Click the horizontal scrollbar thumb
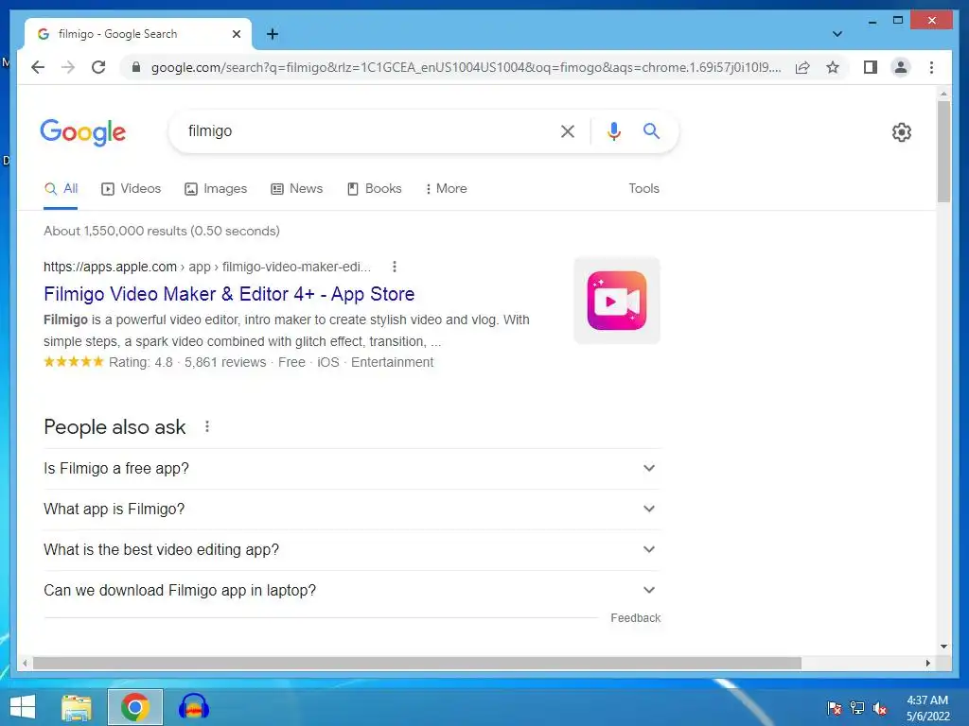Viewport: 969px width, 726px height. [417, 663]
